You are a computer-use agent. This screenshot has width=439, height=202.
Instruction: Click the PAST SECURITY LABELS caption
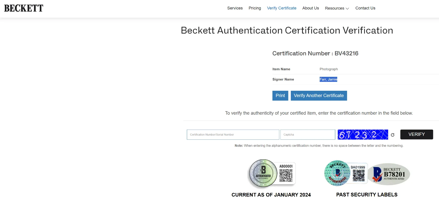tap(367, 195)
